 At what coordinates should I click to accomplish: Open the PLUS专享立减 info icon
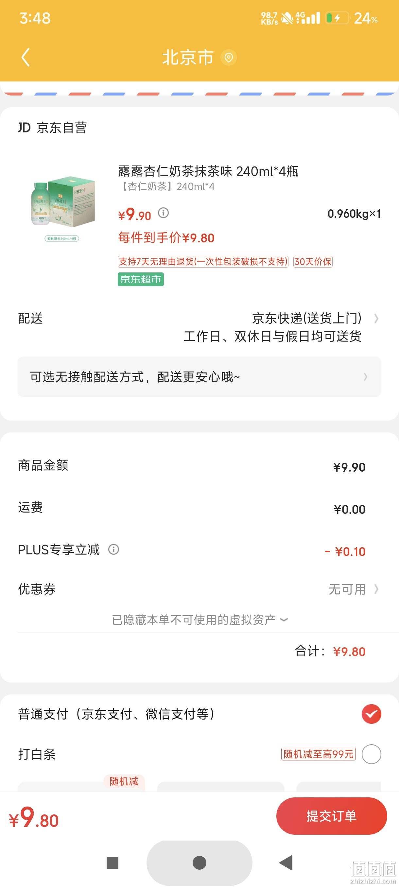click(113, 549)
